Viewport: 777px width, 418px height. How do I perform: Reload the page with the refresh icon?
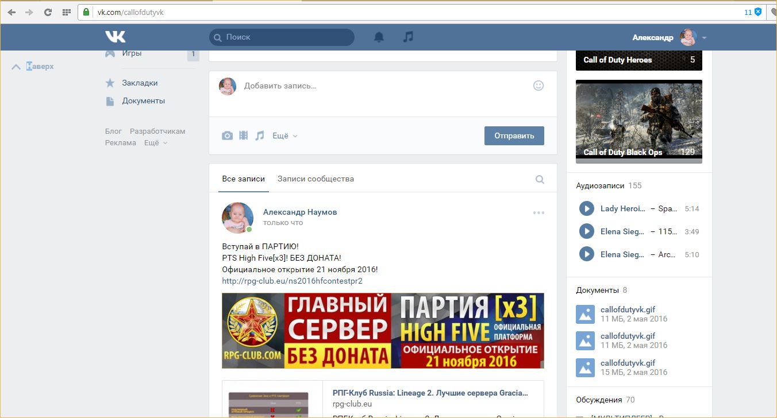pos(48,12)
